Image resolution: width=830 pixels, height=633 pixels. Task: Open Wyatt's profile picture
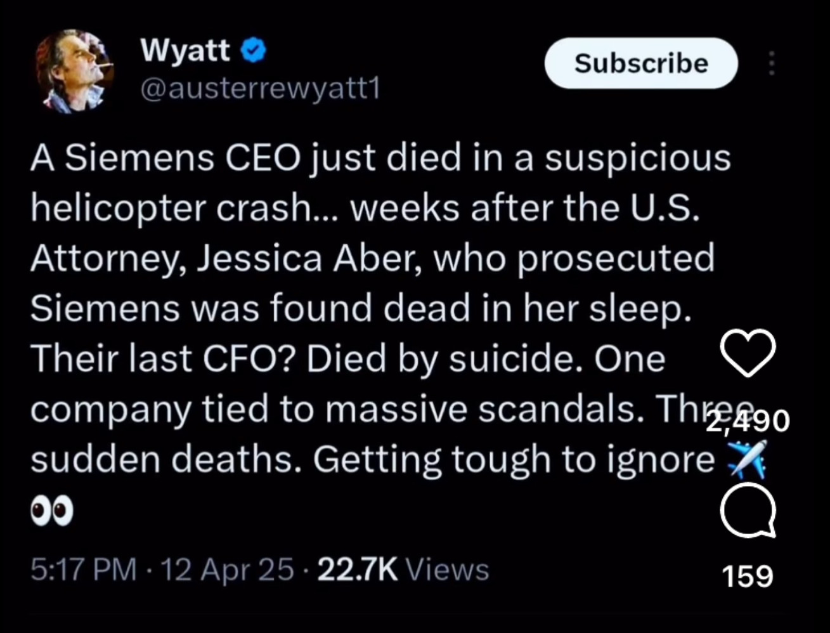(x=75, y=71)
